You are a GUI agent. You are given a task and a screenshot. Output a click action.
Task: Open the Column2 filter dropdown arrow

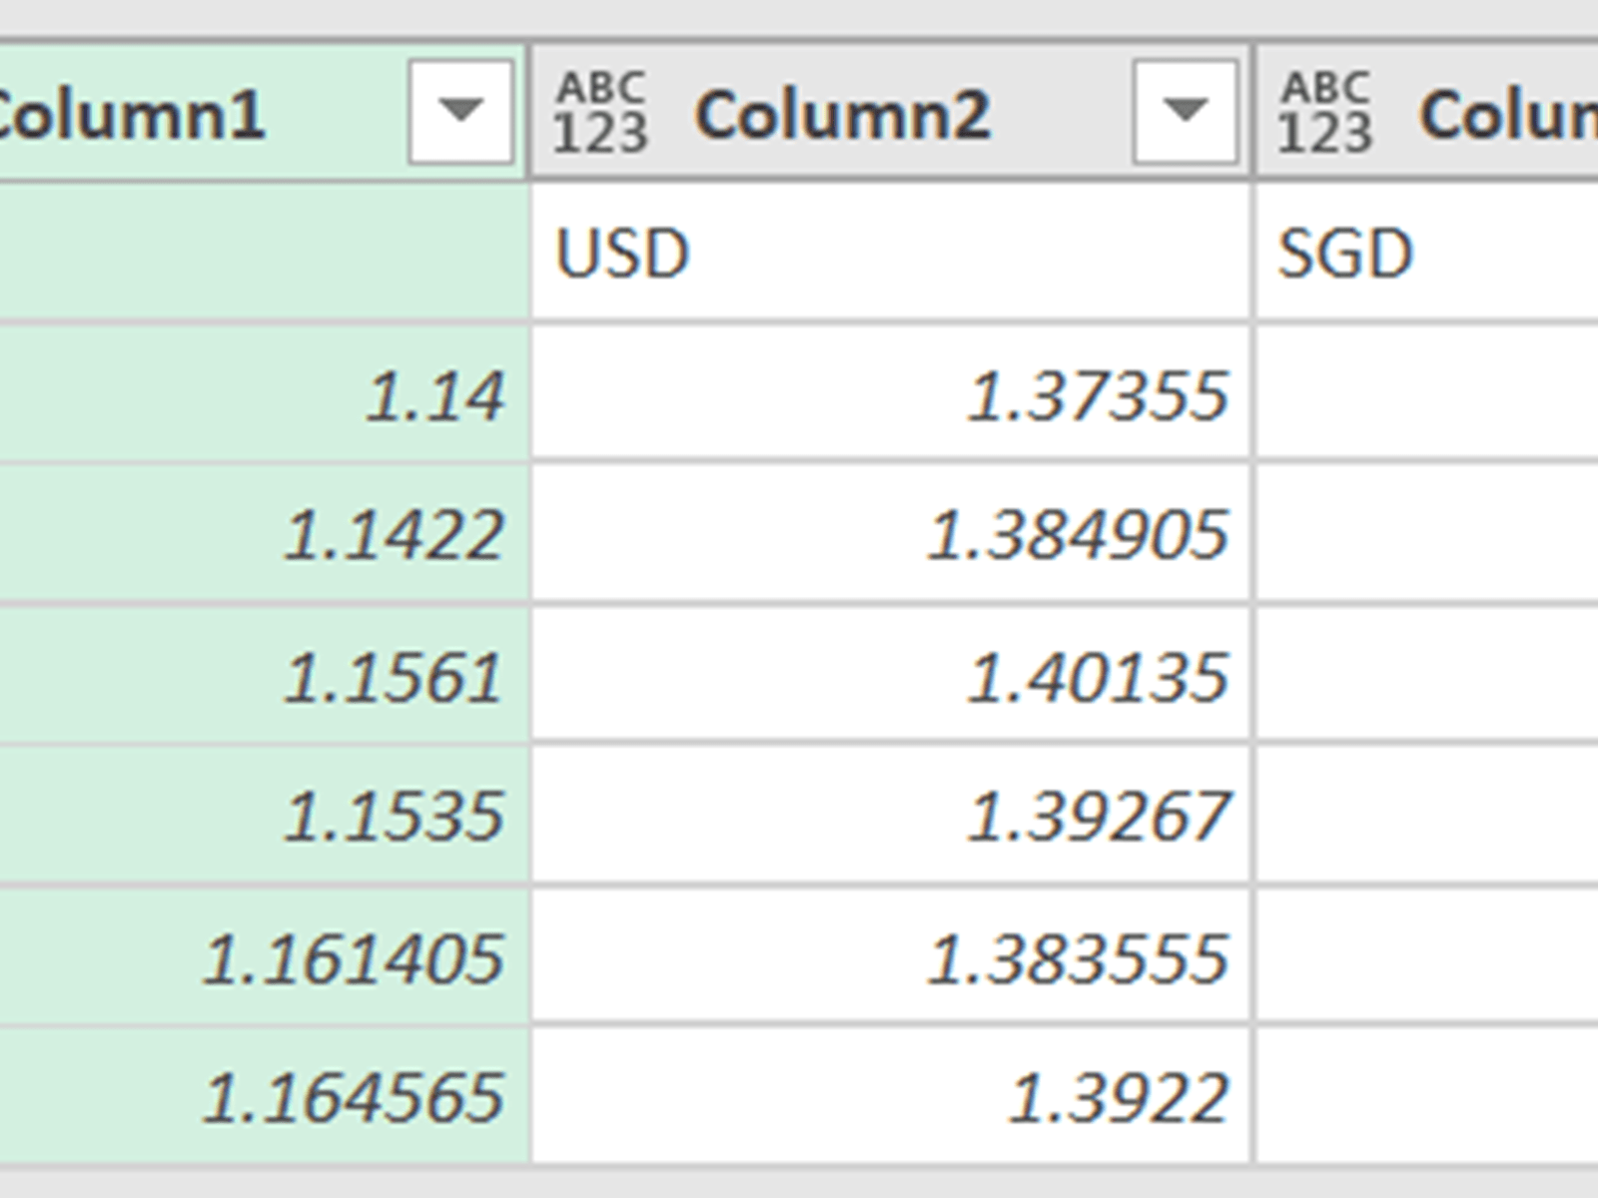1185,111
